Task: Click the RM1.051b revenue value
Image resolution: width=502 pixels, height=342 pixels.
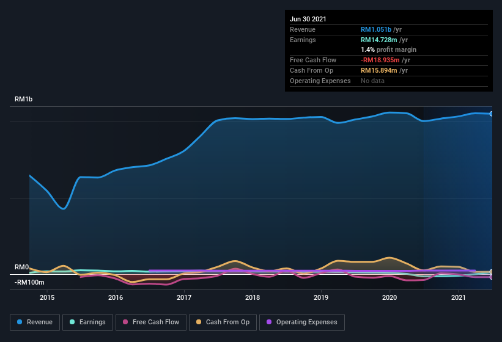Action: tap(376, 29)
